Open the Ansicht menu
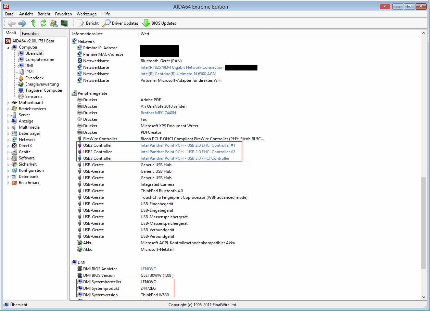Screen dimensions: 430x311 (x=26, y=14)
